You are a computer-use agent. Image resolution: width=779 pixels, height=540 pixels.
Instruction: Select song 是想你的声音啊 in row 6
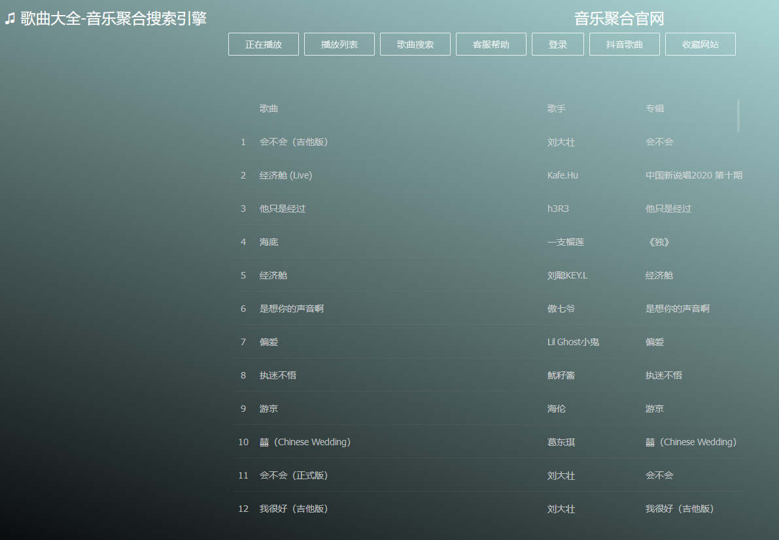tap(292, 309)
